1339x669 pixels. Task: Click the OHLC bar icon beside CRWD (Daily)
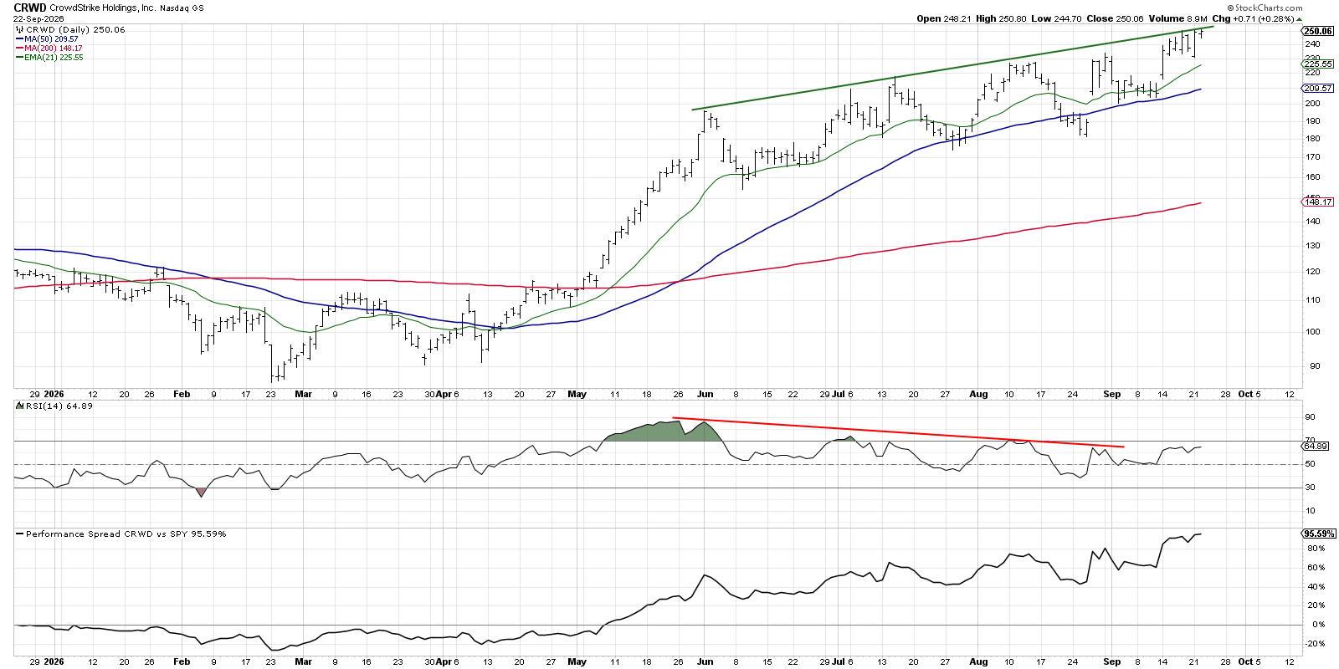20,29
